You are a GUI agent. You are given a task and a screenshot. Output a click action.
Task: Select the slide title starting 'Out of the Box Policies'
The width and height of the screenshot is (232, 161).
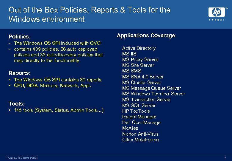[x=89, y=14]
